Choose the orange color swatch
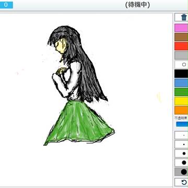Image resolution: width=188 pixels, height=188 pixels. tap(181, 110)
